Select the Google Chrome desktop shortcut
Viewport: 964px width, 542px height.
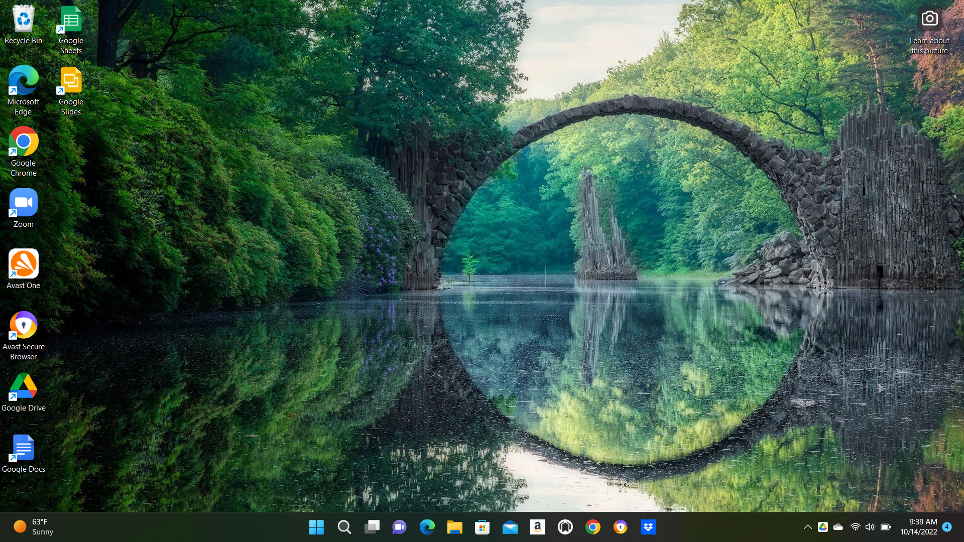click(23, 152)
